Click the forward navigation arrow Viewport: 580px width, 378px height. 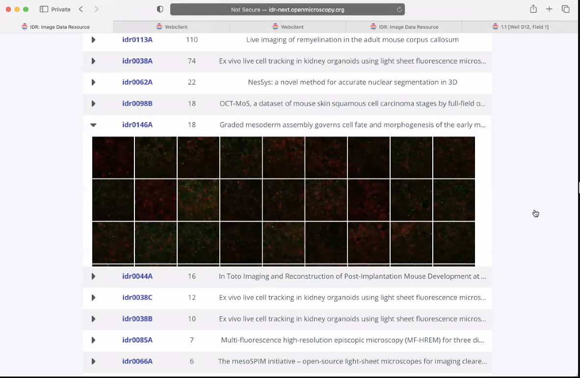[96, 9]
